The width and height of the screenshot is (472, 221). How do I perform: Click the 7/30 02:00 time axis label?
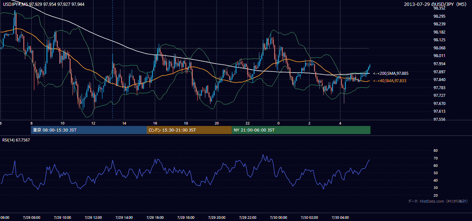coord(309,217)
